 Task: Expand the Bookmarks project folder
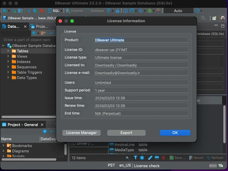click(x=3, y=146)
